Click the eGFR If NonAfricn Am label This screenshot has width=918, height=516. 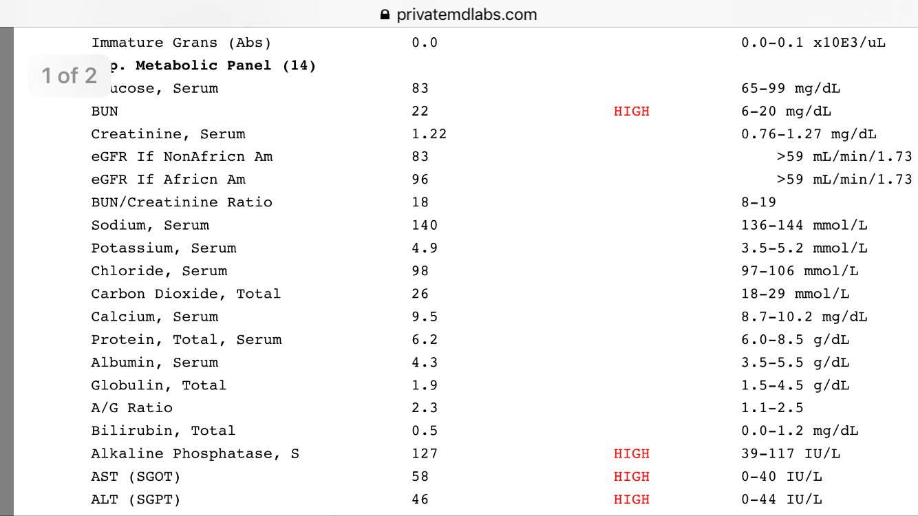point(182,156)
